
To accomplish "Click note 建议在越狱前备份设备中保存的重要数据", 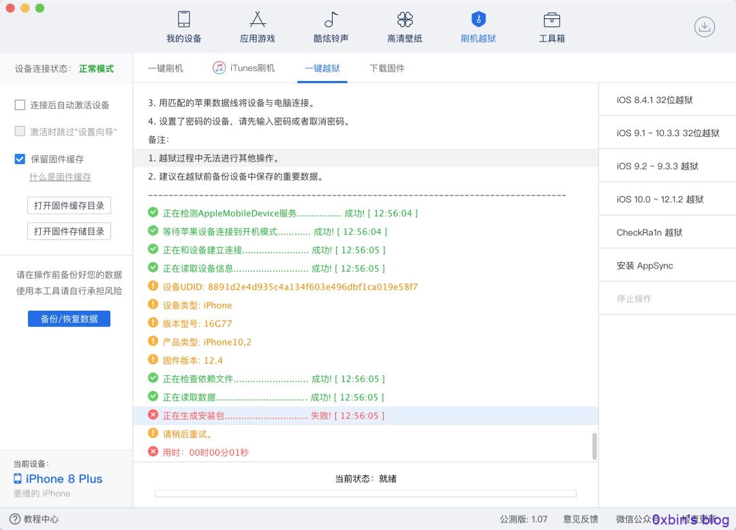I will coord(236,176).
